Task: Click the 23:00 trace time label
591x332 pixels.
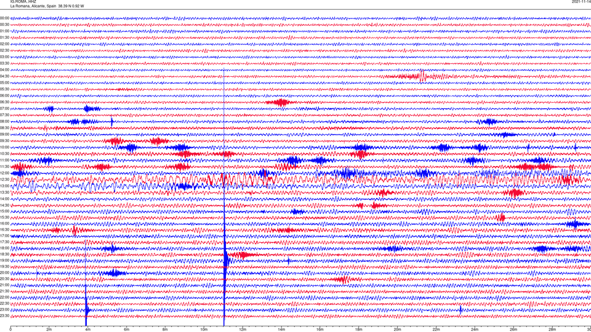Action: point(4,310)
